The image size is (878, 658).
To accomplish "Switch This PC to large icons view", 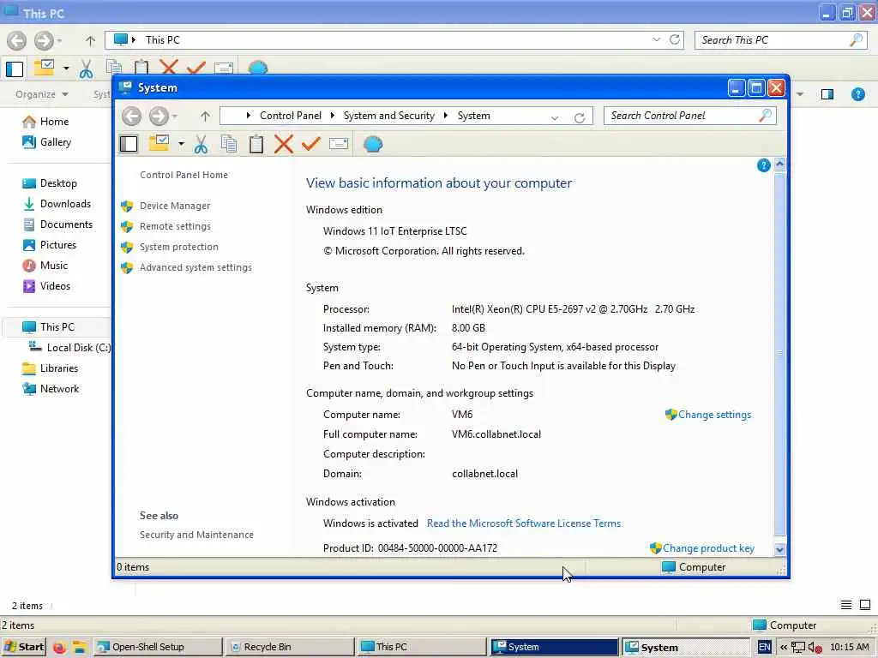I will pyautogui.click(x=865, y=605).
